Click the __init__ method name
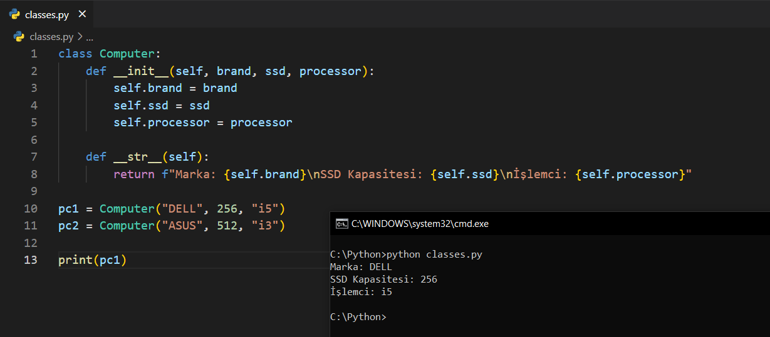Image resolution: width=770 pixels, height=337 pixels. 141,71
